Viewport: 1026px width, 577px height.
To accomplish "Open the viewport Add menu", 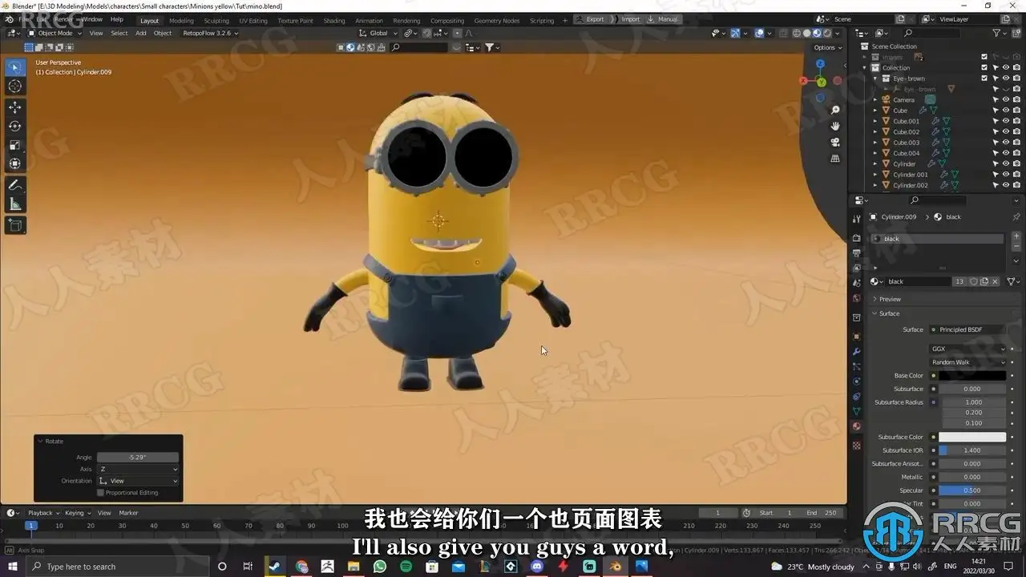I will (141, 33).
